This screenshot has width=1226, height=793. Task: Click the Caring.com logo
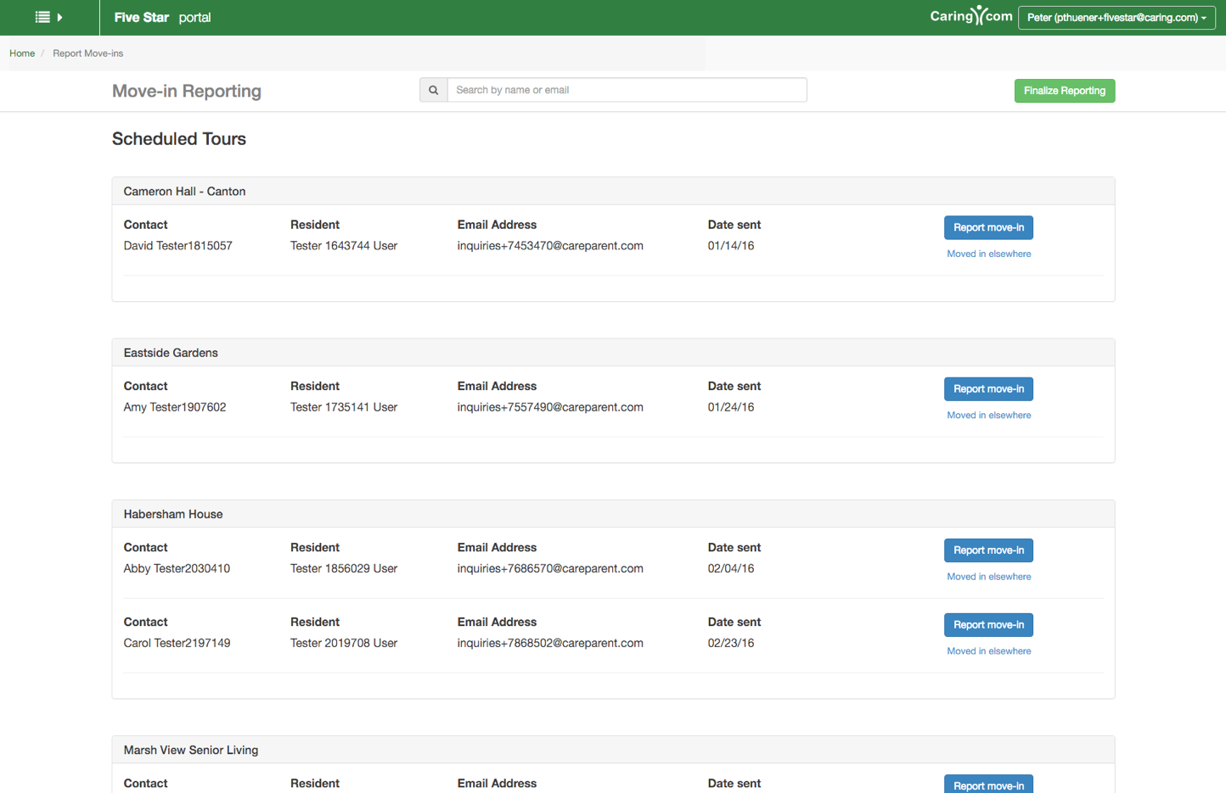(970, 16)
